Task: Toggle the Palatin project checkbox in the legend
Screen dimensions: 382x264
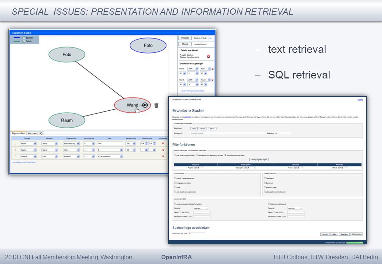Action: [x=24, y=41]
